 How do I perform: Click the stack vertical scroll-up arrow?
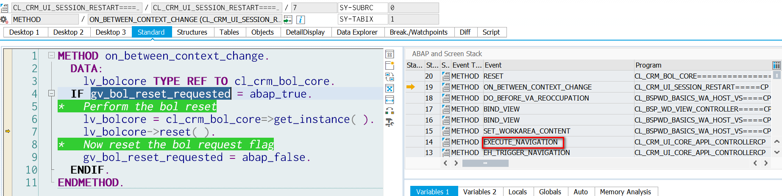[x=776, y=142]
